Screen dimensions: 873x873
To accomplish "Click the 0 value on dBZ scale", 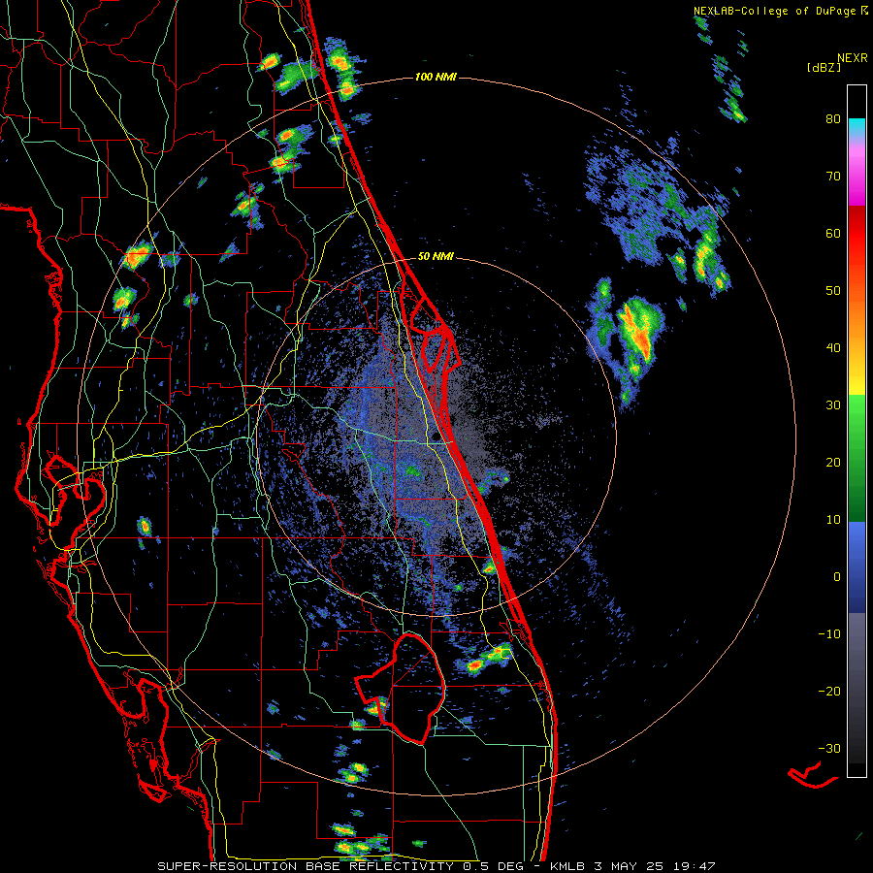I will (x=837, y=577).
